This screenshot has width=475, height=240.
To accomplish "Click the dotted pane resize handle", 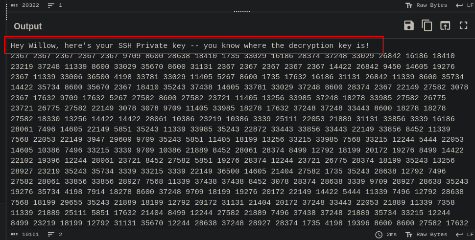I will [242, 12].
